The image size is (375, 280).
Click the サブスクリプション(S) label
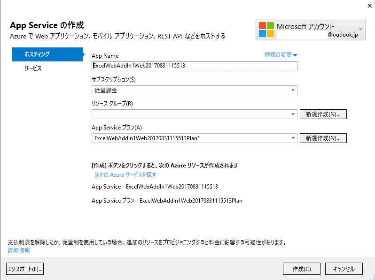(114, 79)
